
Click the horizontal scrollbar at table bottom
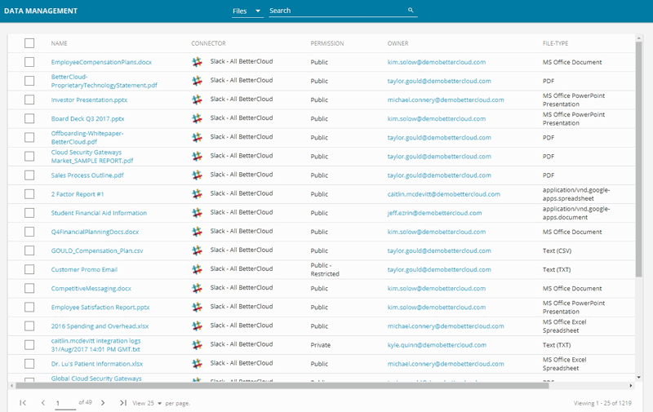pos(318,385)
